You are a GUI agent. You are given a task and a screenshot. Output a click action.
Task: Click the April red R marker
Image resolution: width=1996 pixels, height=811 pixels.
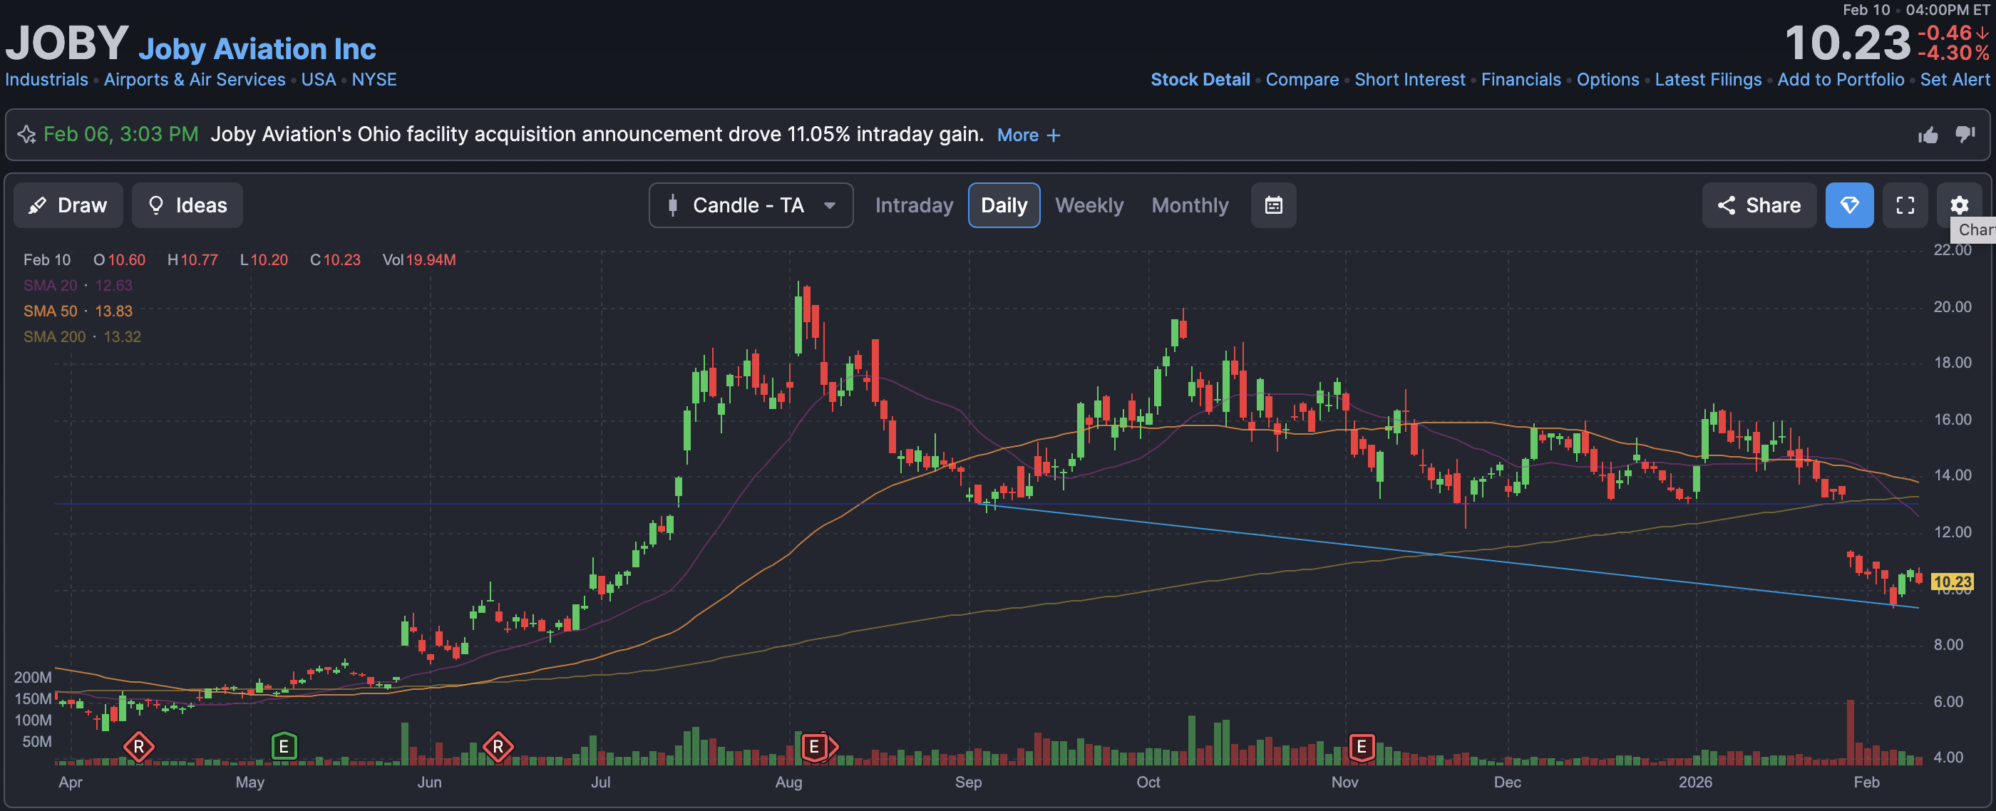(x=139, y=747)
